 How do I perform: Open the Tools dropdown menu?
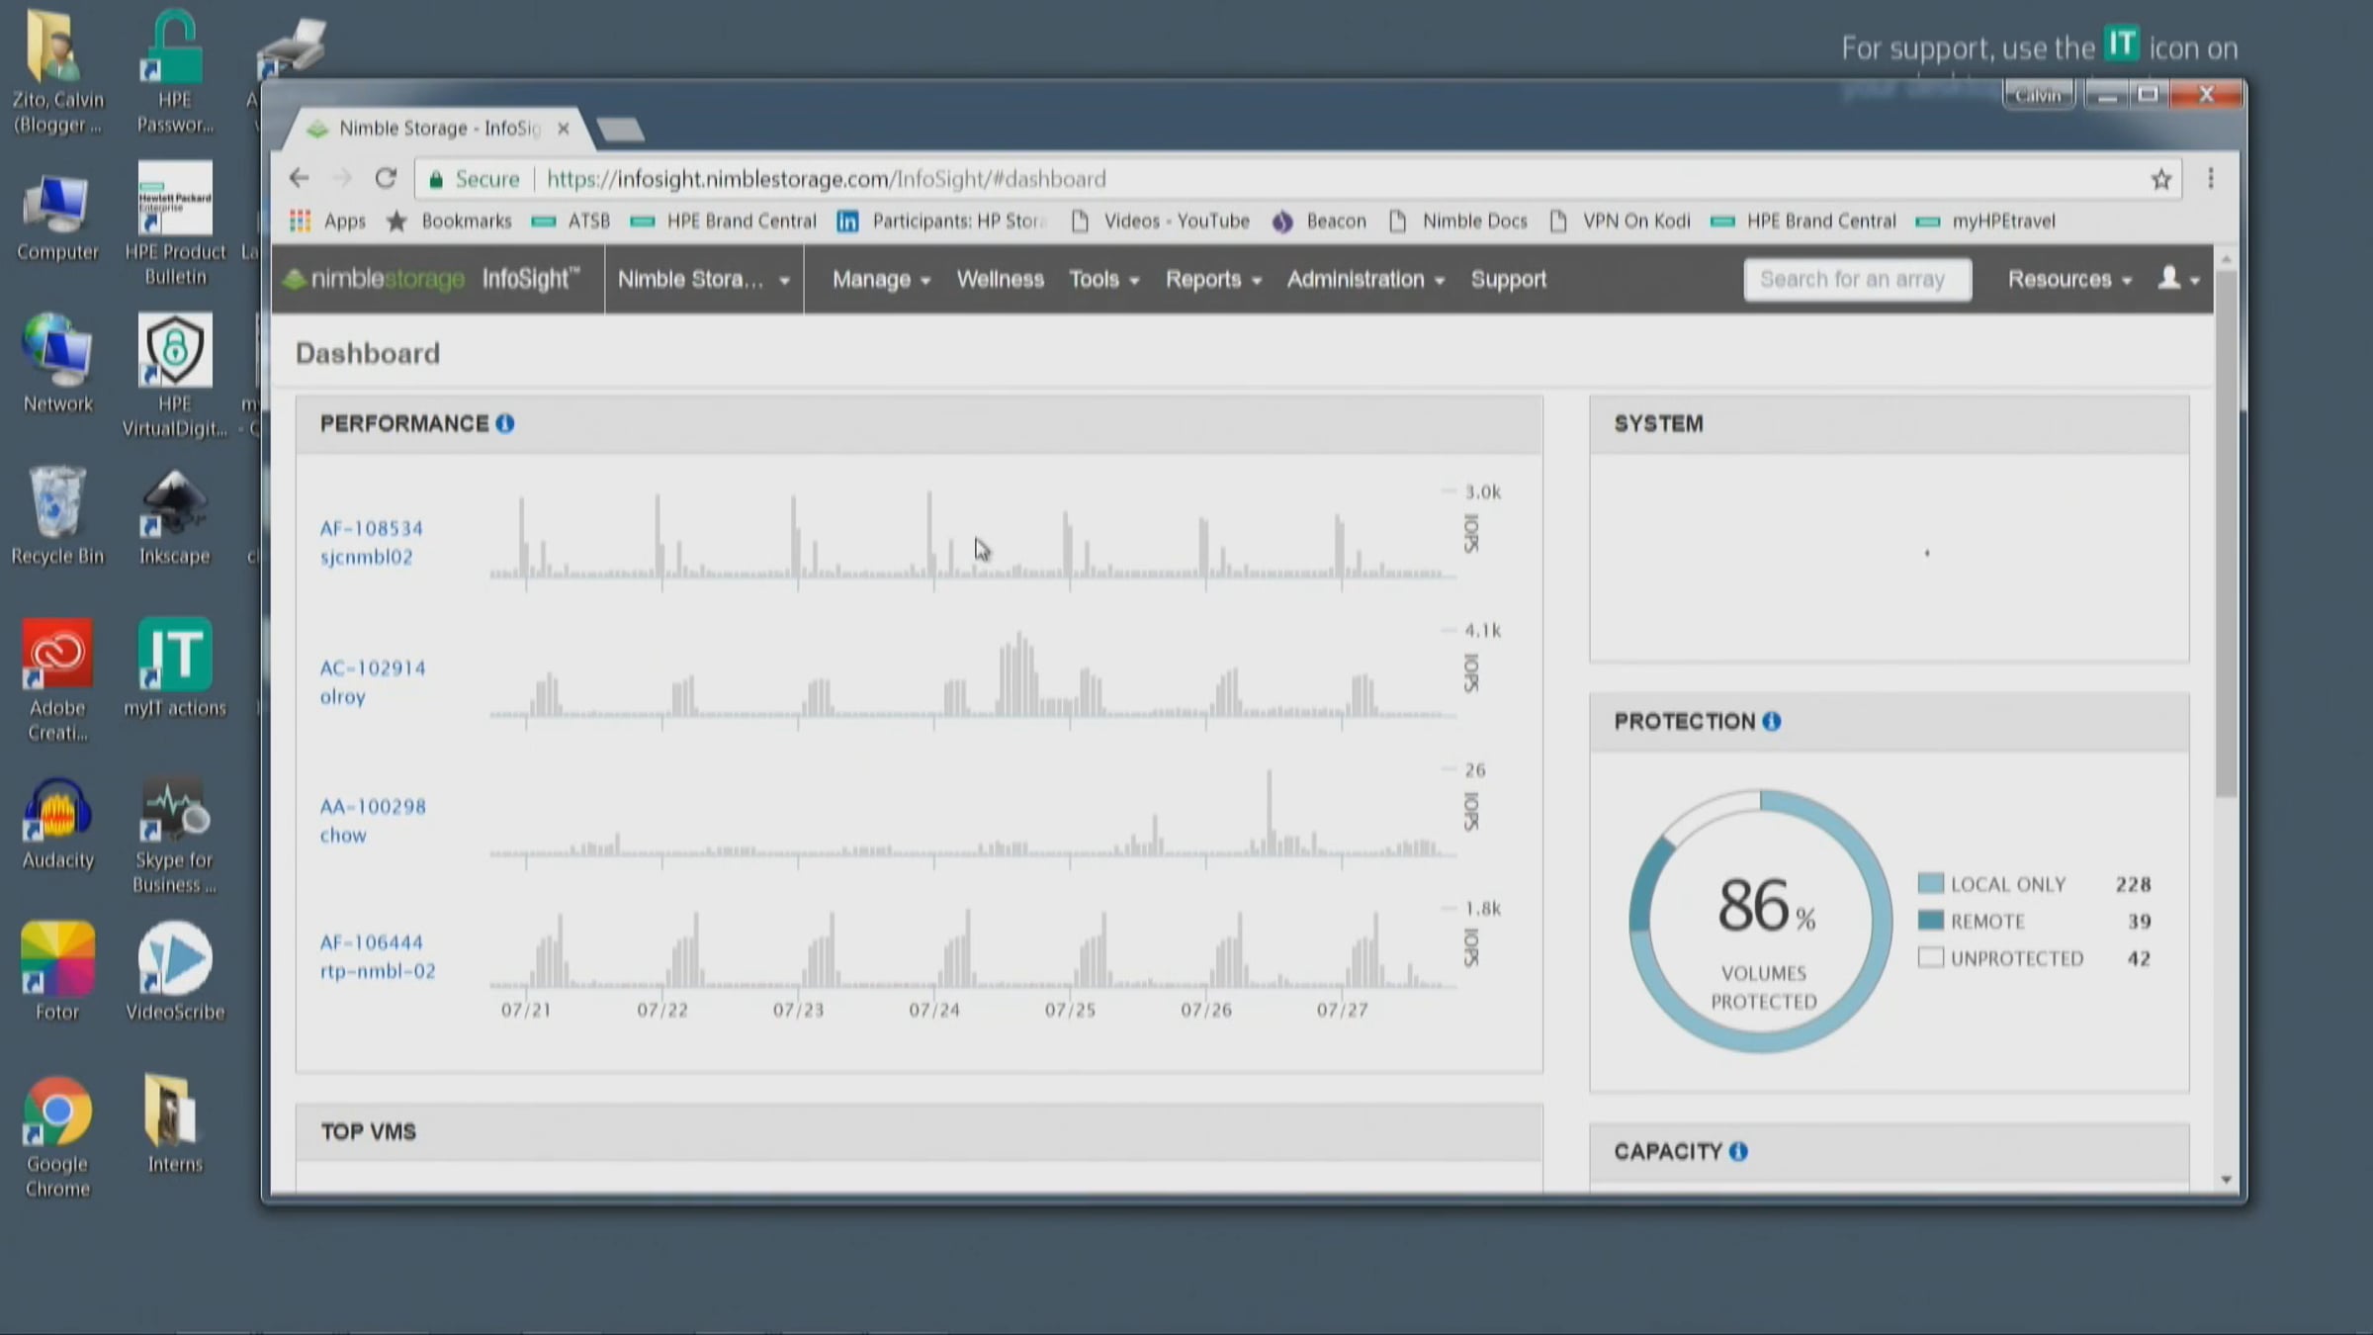(x=1103, y=280)
